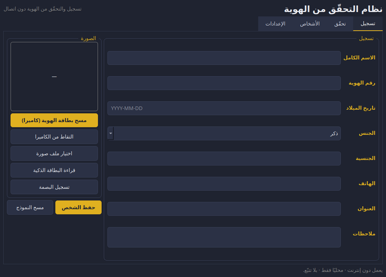Click the الاسم الكامل input field
The height and width of the screenshot is (277, 386).
(x=224, y=58)
